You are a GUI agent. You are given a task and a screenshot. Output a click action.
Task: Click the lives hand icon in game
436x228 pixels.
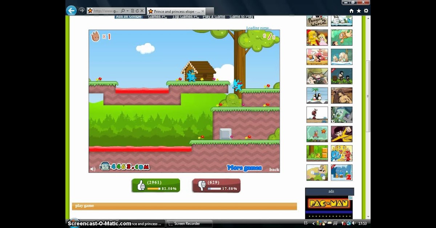click(95, 36)
